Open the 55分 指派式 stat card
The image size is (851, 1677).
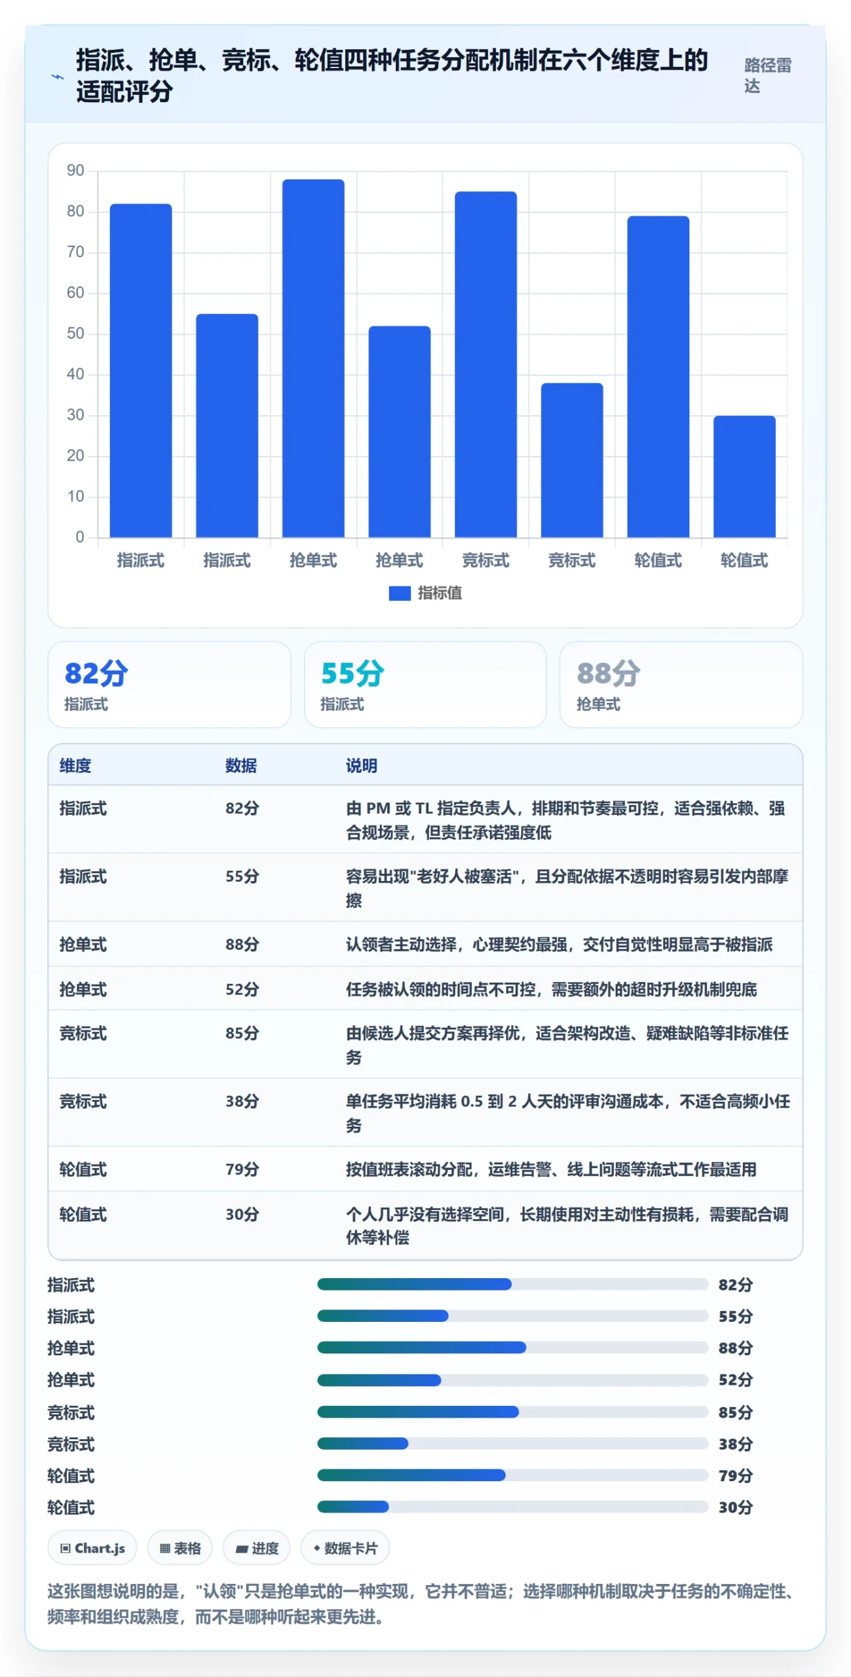coord(425,684)
